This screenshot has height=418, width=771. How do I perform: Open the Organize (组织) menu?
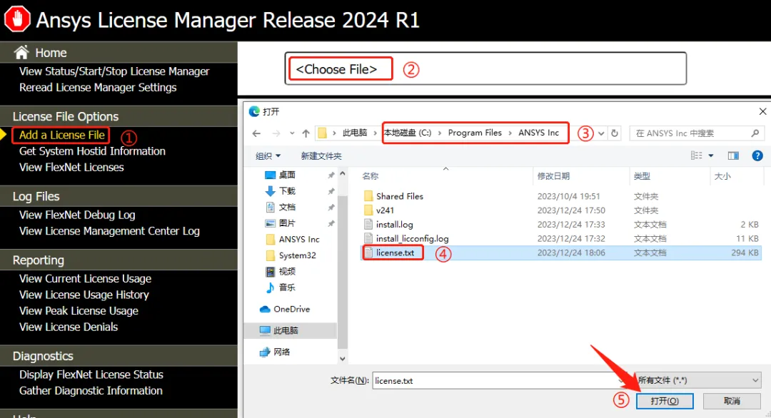268,156
